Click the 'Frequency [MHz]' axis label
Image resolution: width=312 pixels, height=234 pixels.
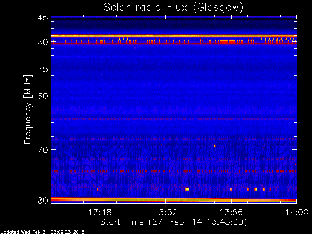click(x=28, y=109)
